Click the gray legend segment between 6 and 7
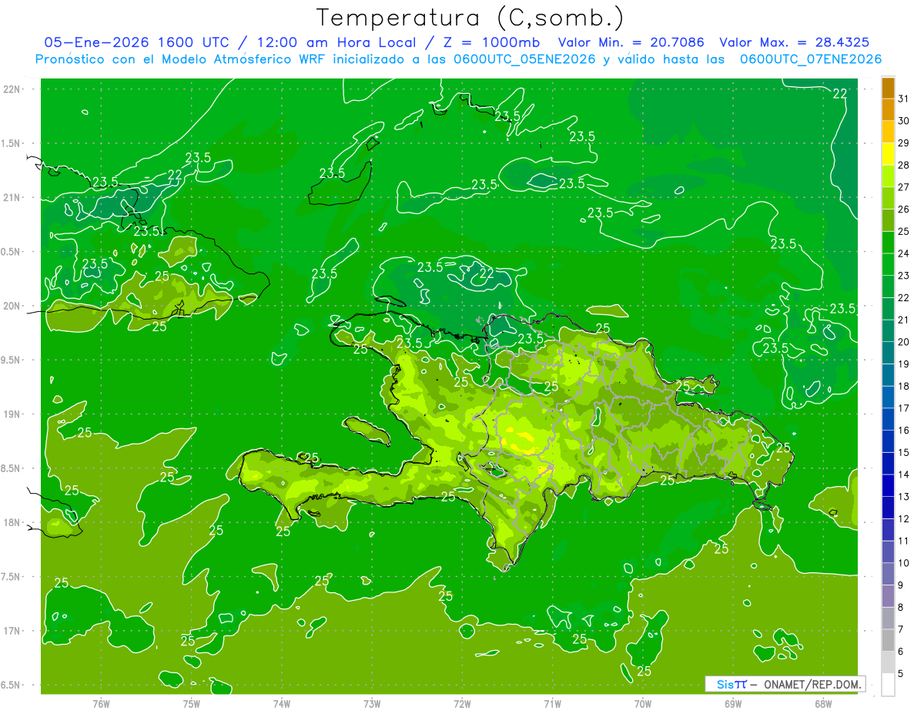The image size is (924, 714). [x=888, y=641]
